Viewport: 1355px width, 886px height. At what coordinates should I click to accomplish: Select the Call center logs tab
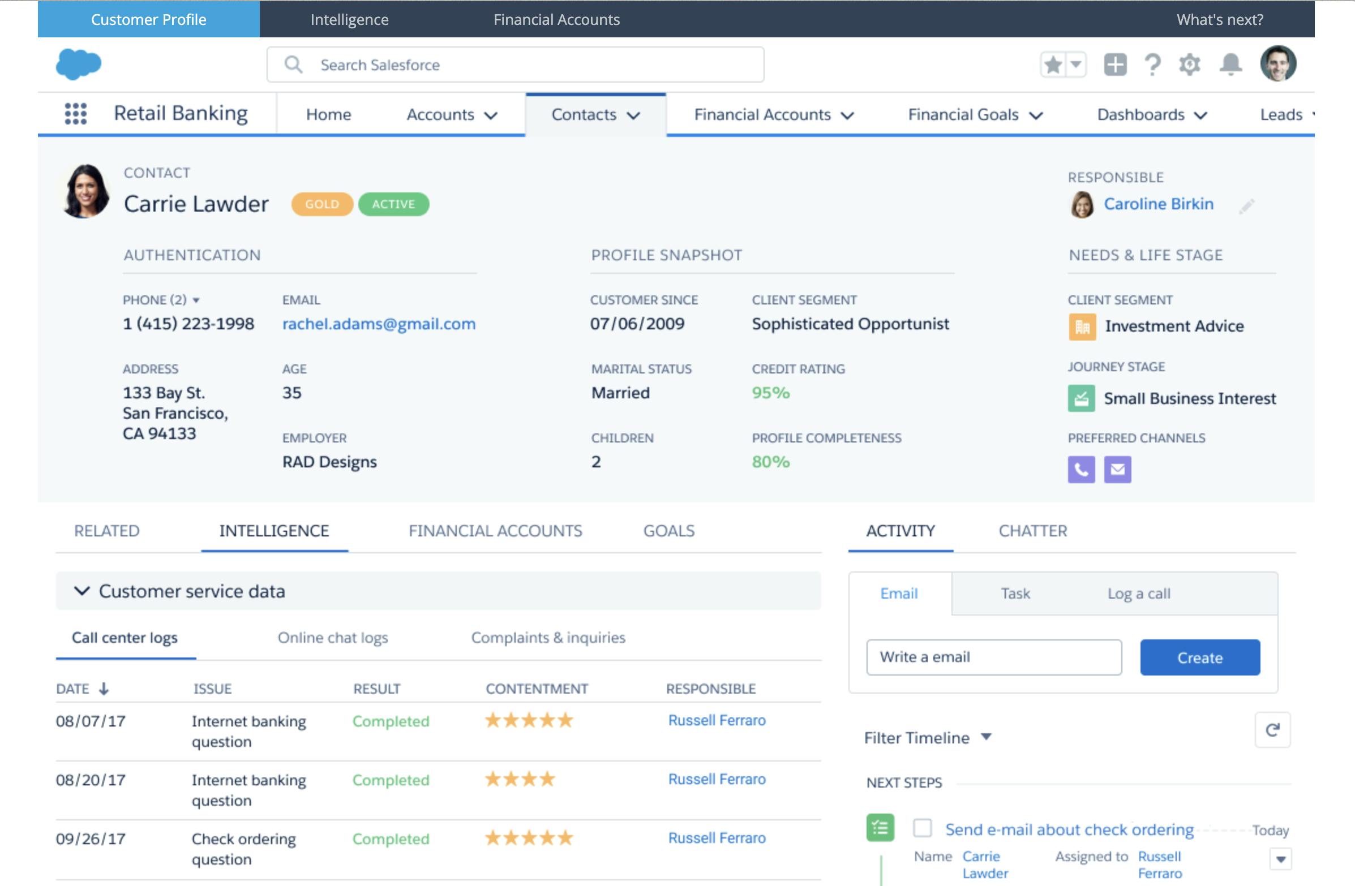[x=125, y=638]
